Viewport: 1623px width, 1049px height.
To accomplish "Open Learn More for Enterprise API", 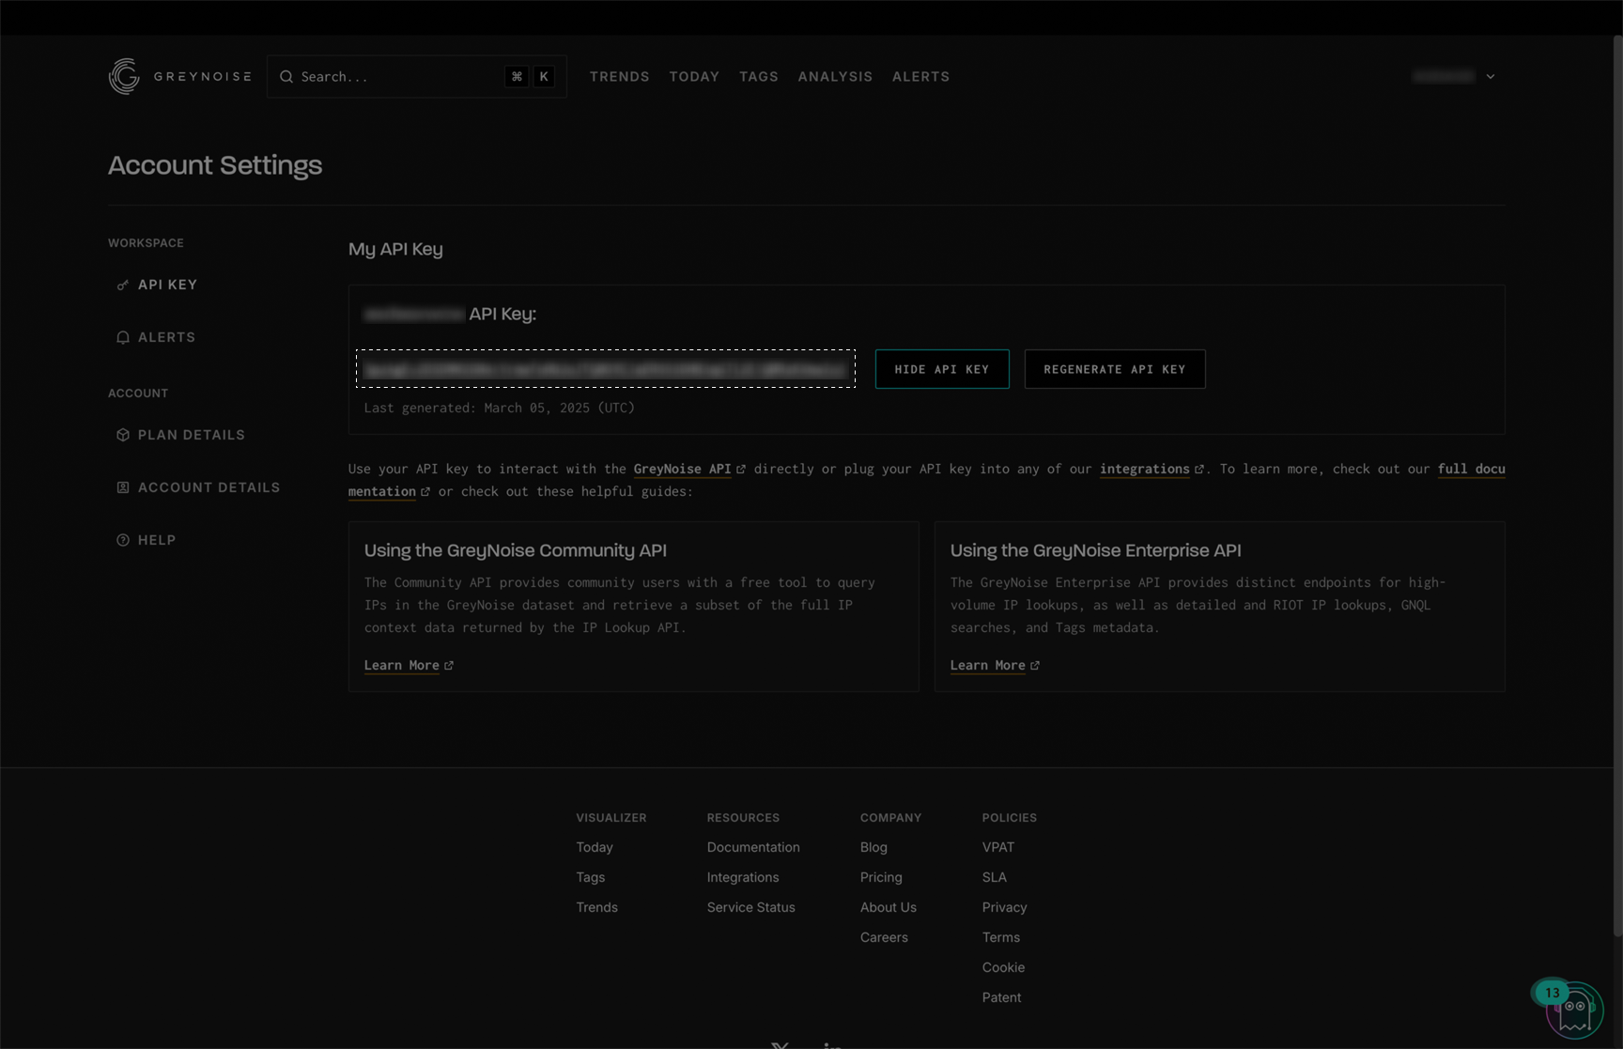I will tap(988, 665).
